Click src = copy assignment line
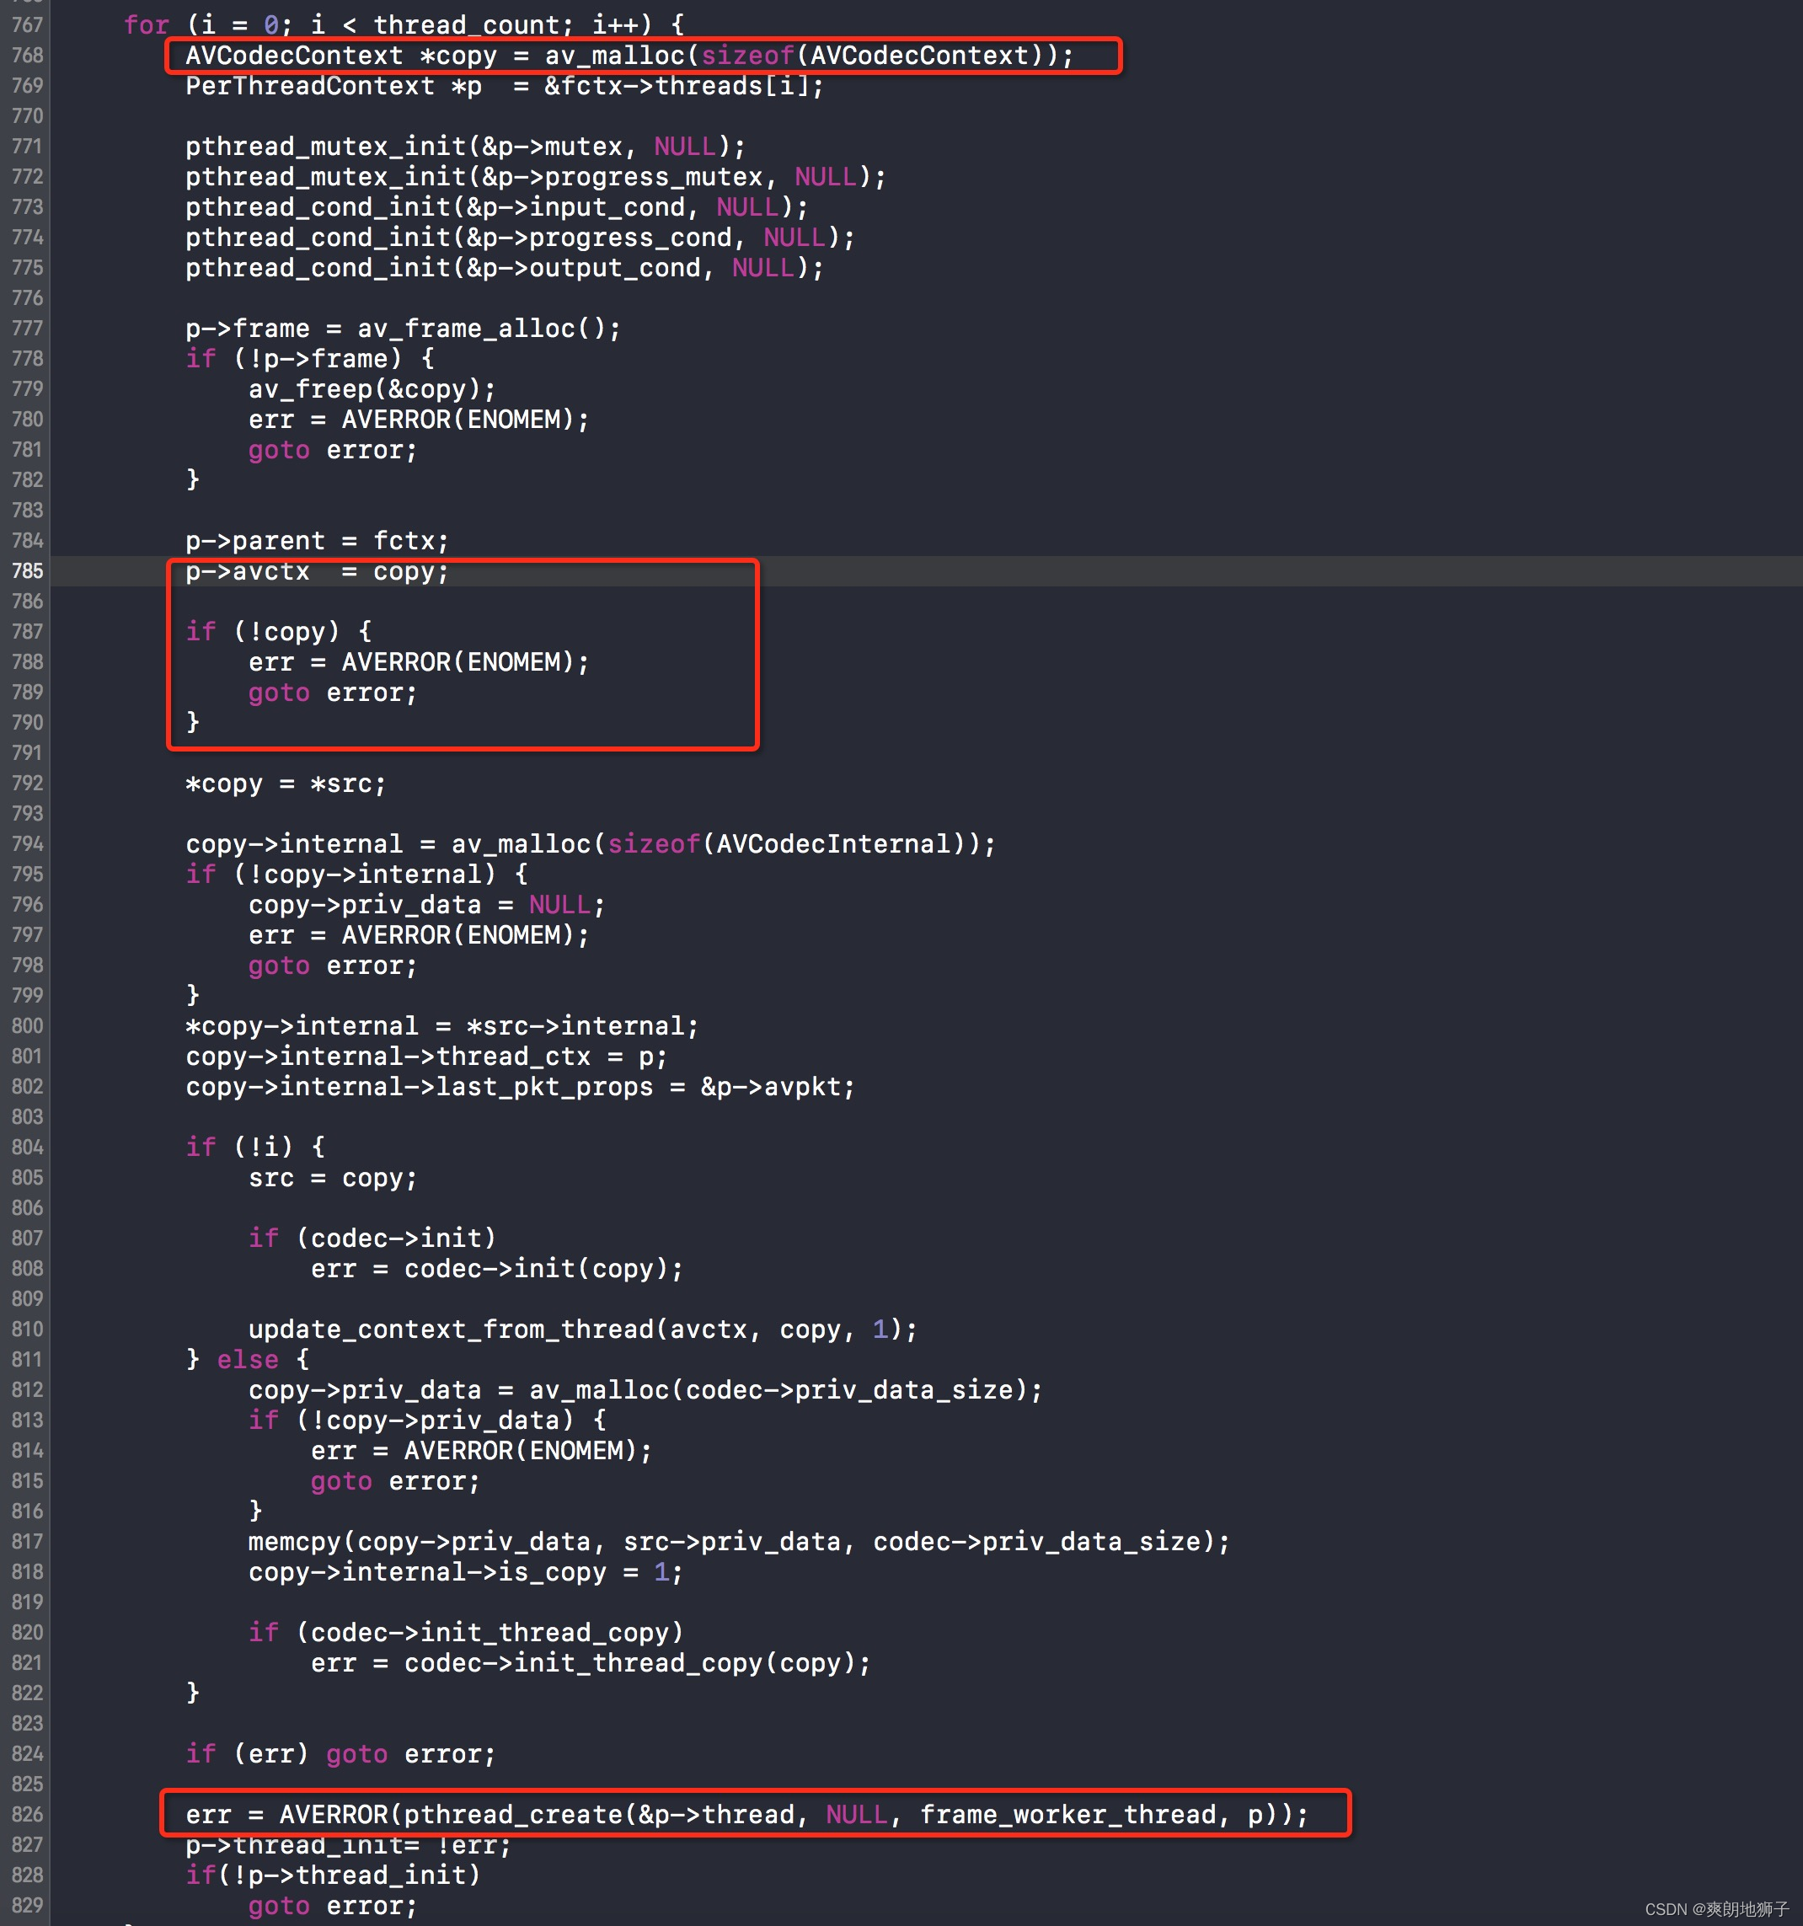 pyautogui.click(x=334, y=1177)
